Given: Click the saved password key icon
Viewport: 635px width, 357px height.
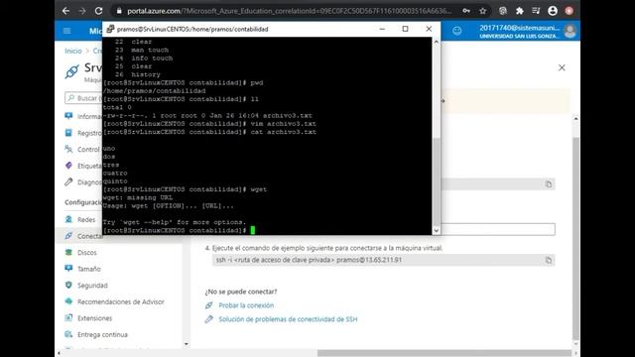Looking at the screenshot, I should [x=466, y=11].
